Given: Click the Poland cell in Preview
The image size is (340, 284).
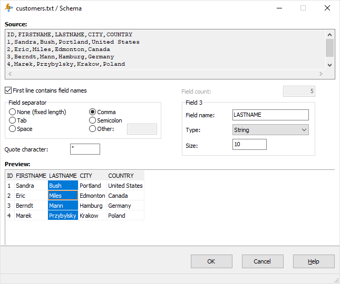Looking at the screenshot, I should (x=125, y=216).
